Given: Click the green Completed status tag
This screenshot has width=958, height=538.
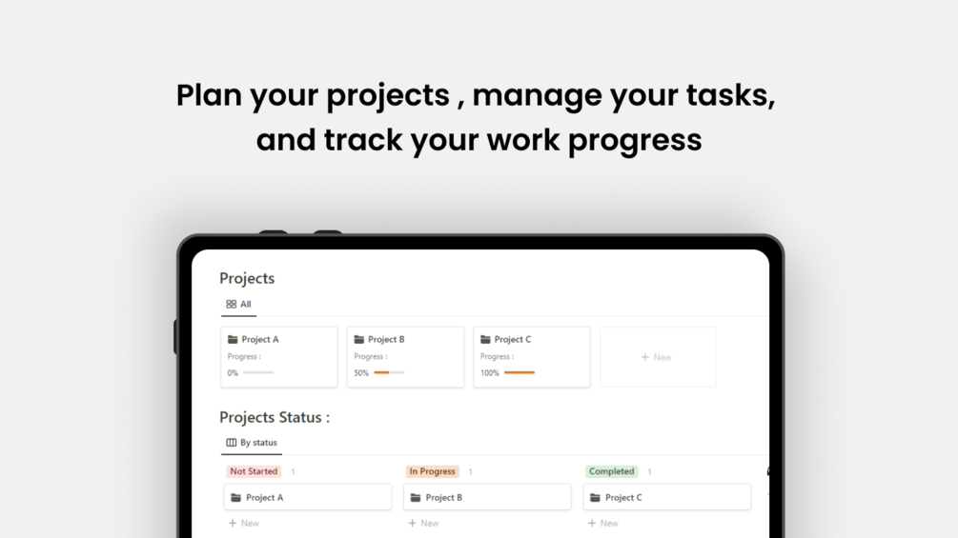Looking at the screenshot, I should tap(611, 471).
